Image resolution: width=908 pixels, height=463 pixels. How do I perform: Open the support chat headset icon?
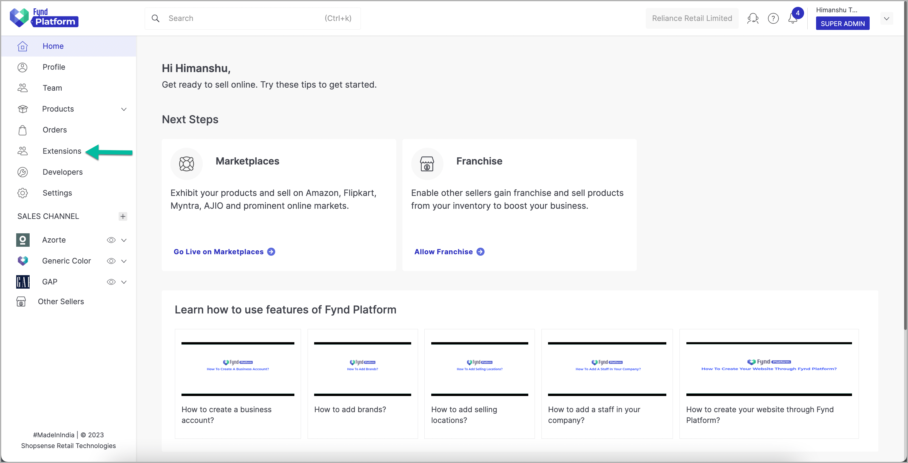(x=753, y=18)
